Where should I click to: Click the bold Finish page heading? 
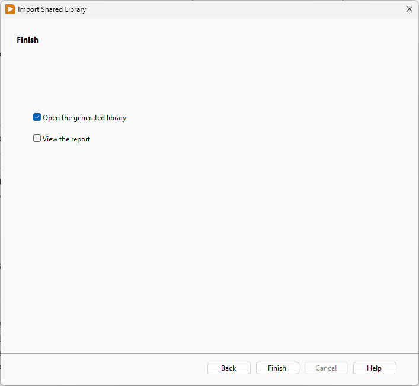(27, 40)
